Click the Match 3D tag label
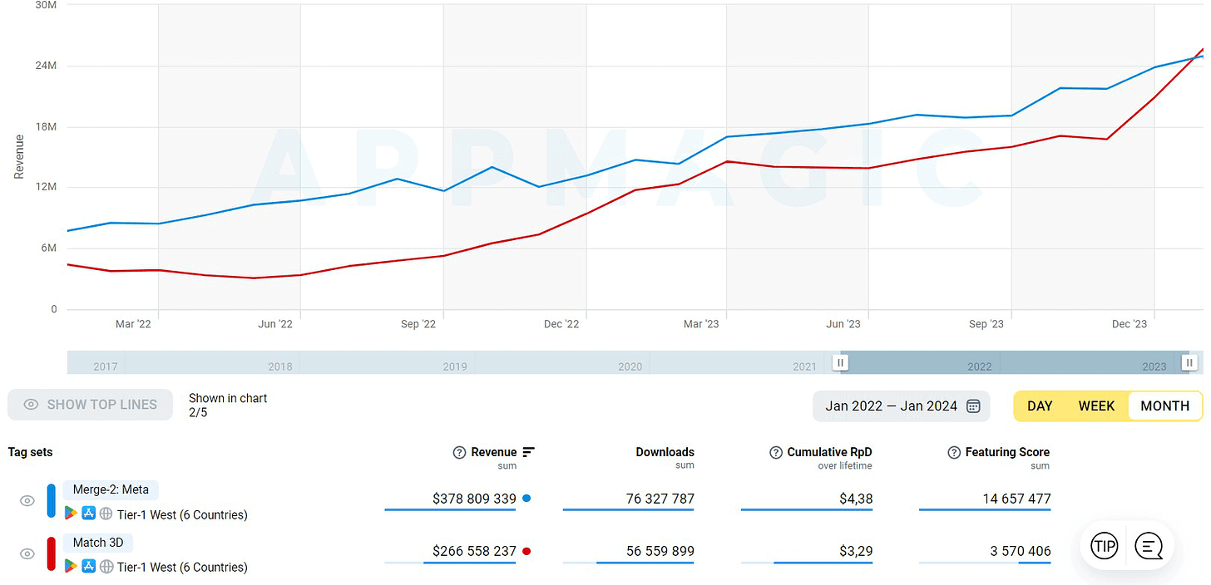 [x=98, y=543]
